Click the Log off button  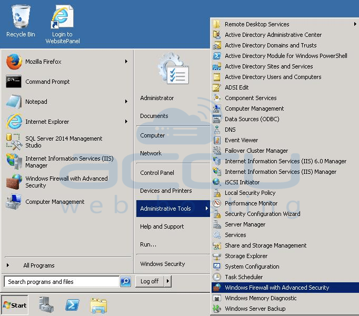(x=149, y=281)
